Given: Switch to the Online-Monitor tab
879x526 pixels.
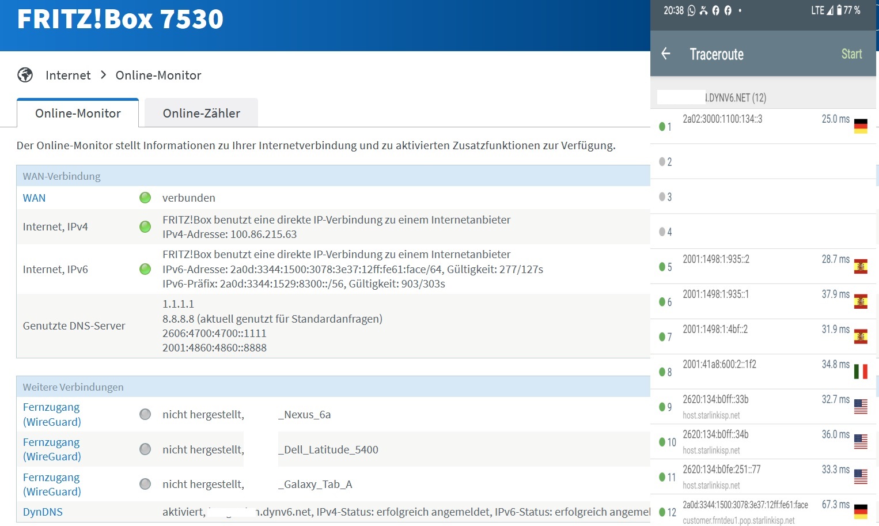Looking at the screenshot, I should coord(78,113).
